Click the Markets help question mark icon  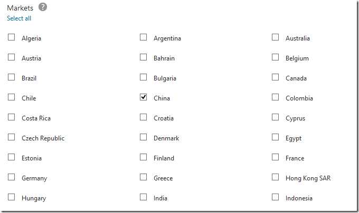click(x=43, y=7)
